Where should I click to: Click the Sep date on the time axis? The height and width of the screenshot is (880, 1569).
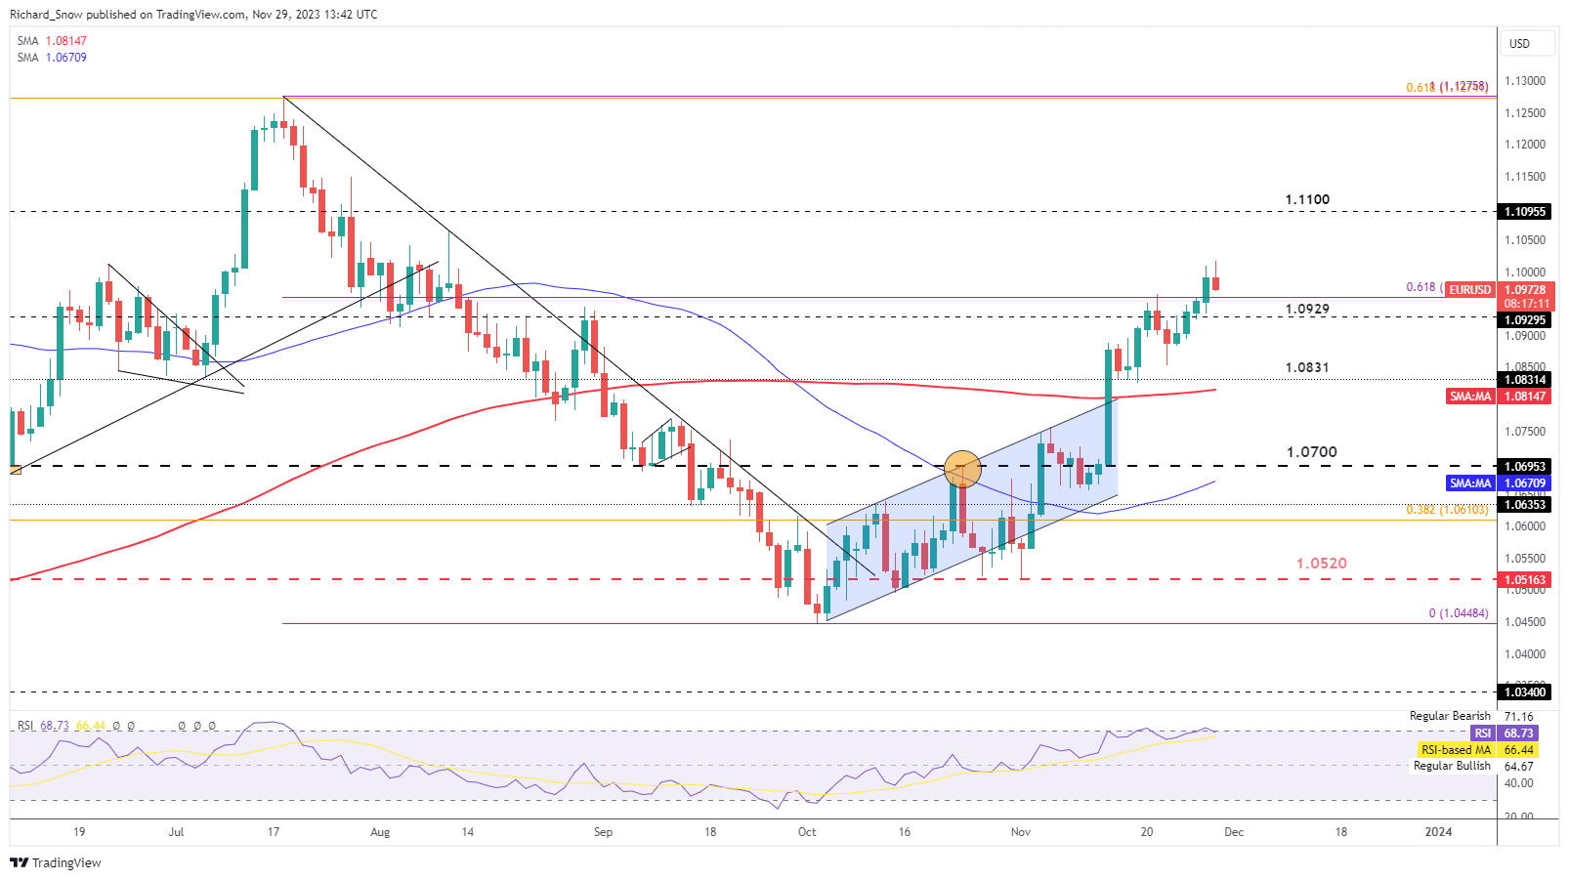[x=603, y=832]
